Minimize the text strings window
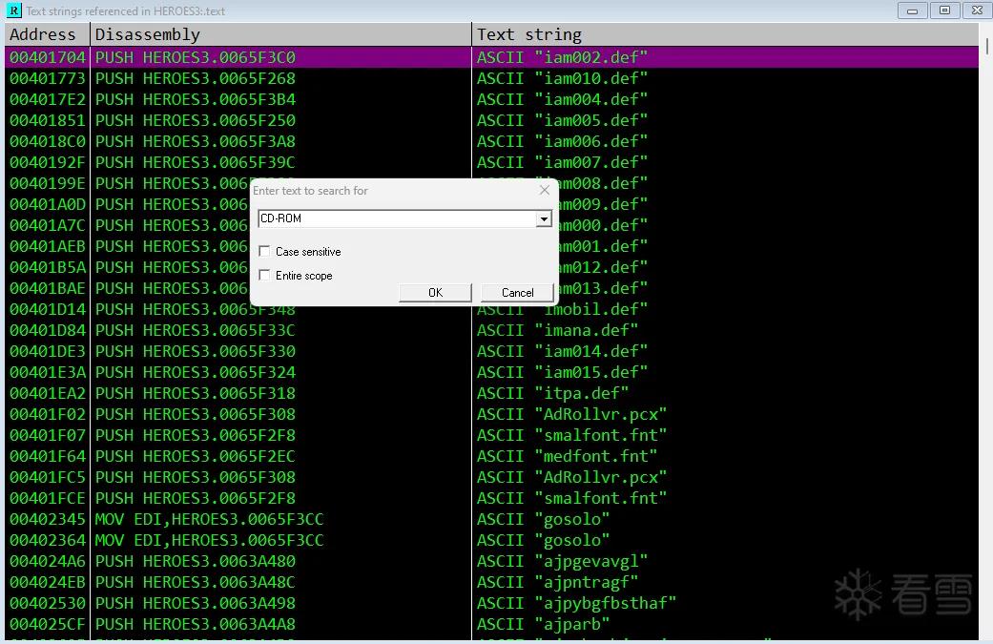 pyautogui.click(x=913, y=10)
